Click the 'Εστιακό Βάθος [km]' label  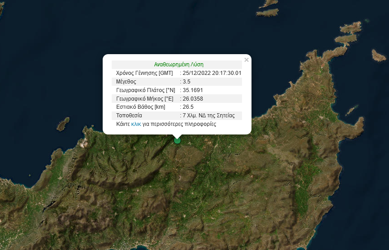click(x=141, y=107)
